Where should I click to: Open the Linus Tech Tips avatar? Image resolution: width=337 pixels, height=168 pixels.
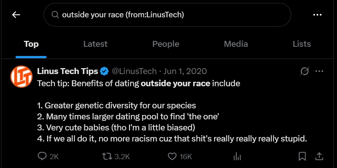[21, 77]
